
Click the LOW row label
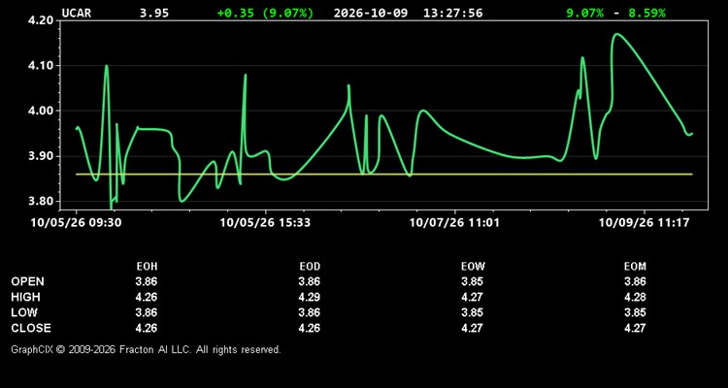(24, 312)
